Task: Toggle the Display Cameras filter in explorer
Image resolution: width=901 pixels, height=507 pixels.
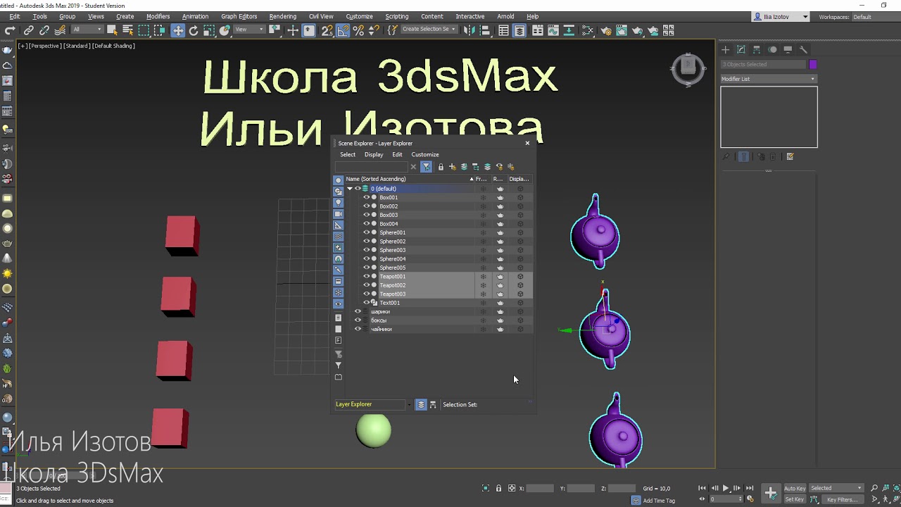Action: 338,214
